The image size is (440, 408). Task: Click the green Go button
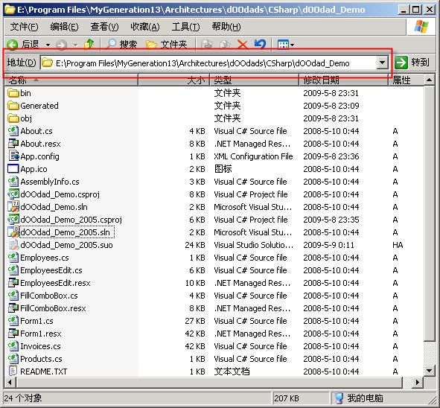[x=401, y=63]
